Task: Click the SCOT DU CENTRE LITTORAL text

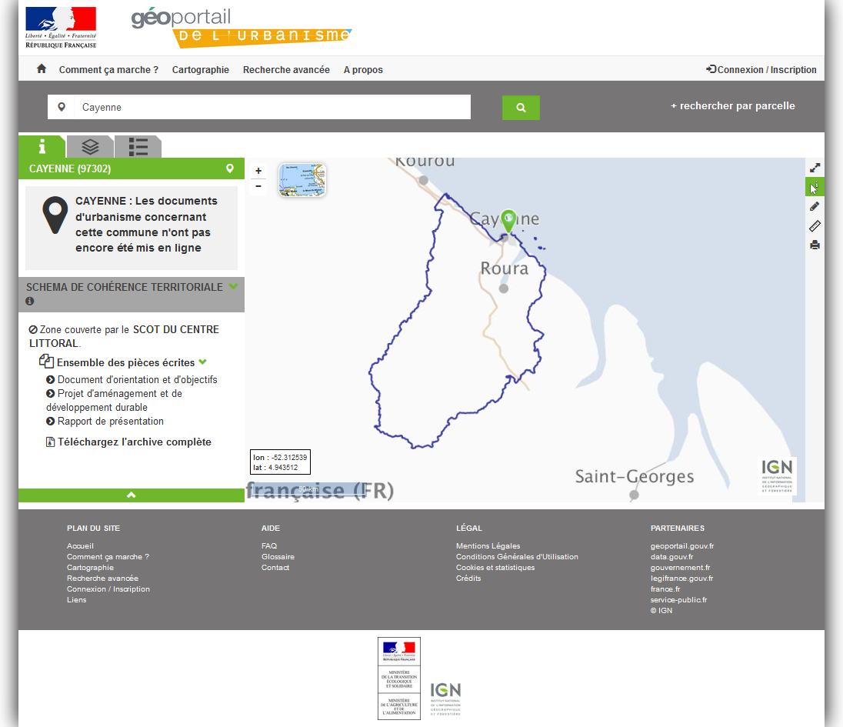Action: (124, 336)
